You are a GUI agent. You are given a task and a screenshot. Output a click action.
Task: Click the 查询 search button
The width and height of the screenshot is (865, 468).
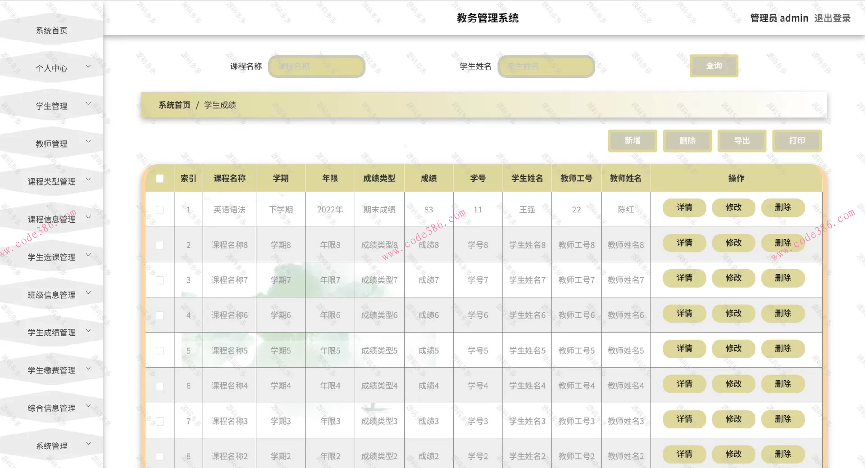click(714, 66)
